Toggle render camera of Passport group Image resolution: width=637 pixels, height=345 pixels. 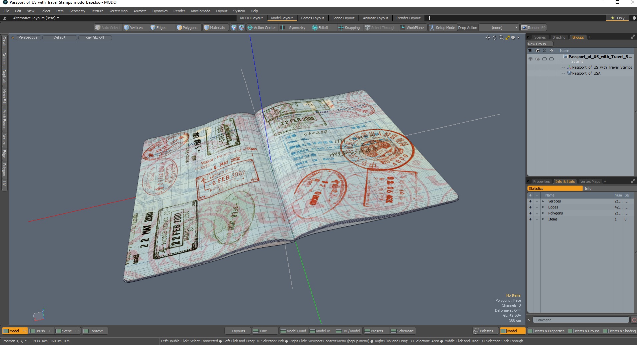pyautogui.click(x=537, y=59)
